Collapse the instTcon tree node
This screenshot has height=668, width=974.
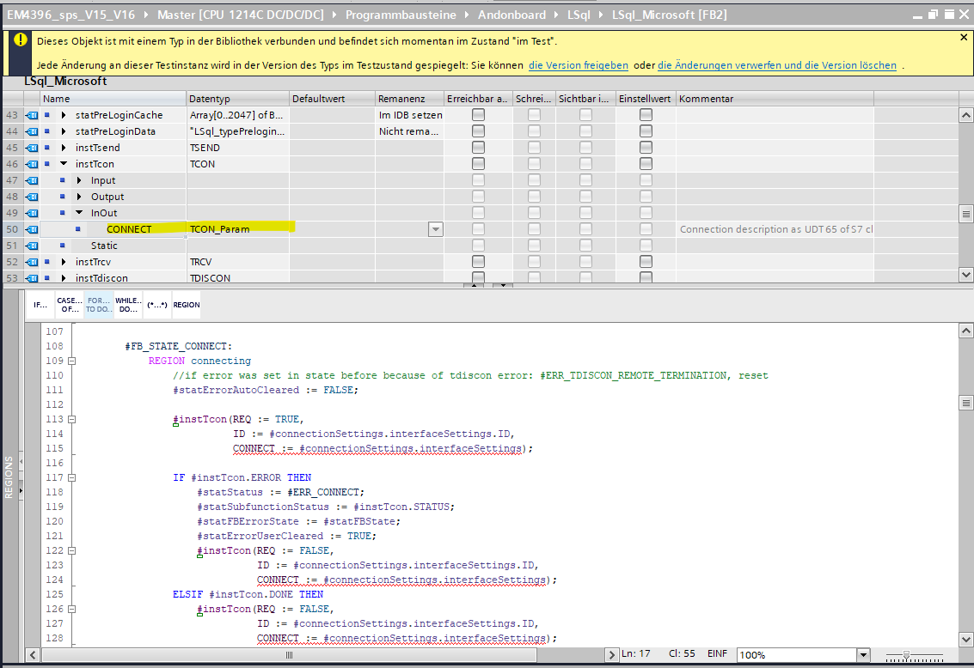tap(64, 164)
